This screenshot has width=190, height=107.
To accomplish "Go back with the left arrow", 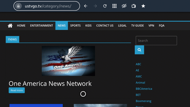I will click(x=86, y=6).
